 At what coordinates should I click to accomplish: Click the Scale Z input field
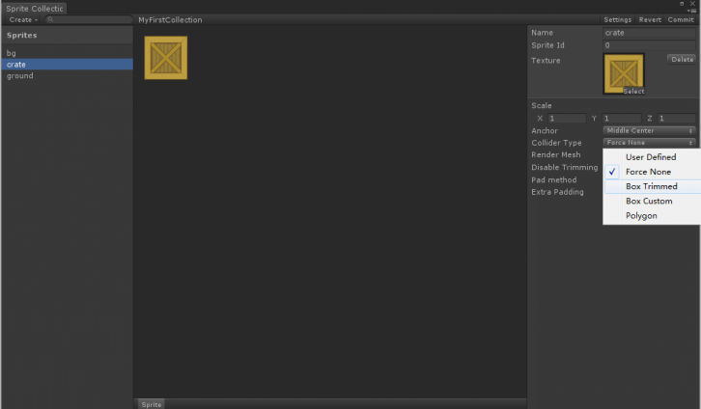tap(677, 119)
